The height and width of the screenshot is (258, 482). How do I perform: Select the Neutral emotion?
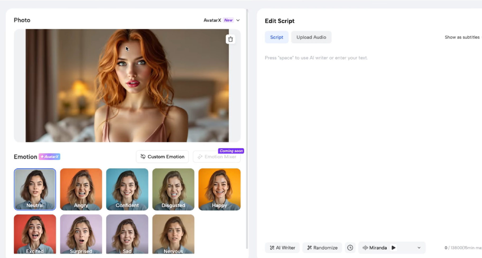tap(35, 189)
